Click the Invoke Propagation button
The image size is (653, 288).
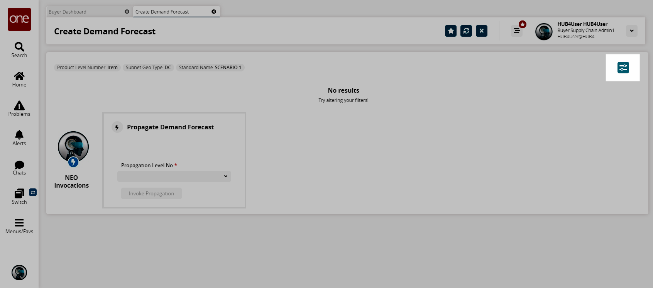point(151,193)
